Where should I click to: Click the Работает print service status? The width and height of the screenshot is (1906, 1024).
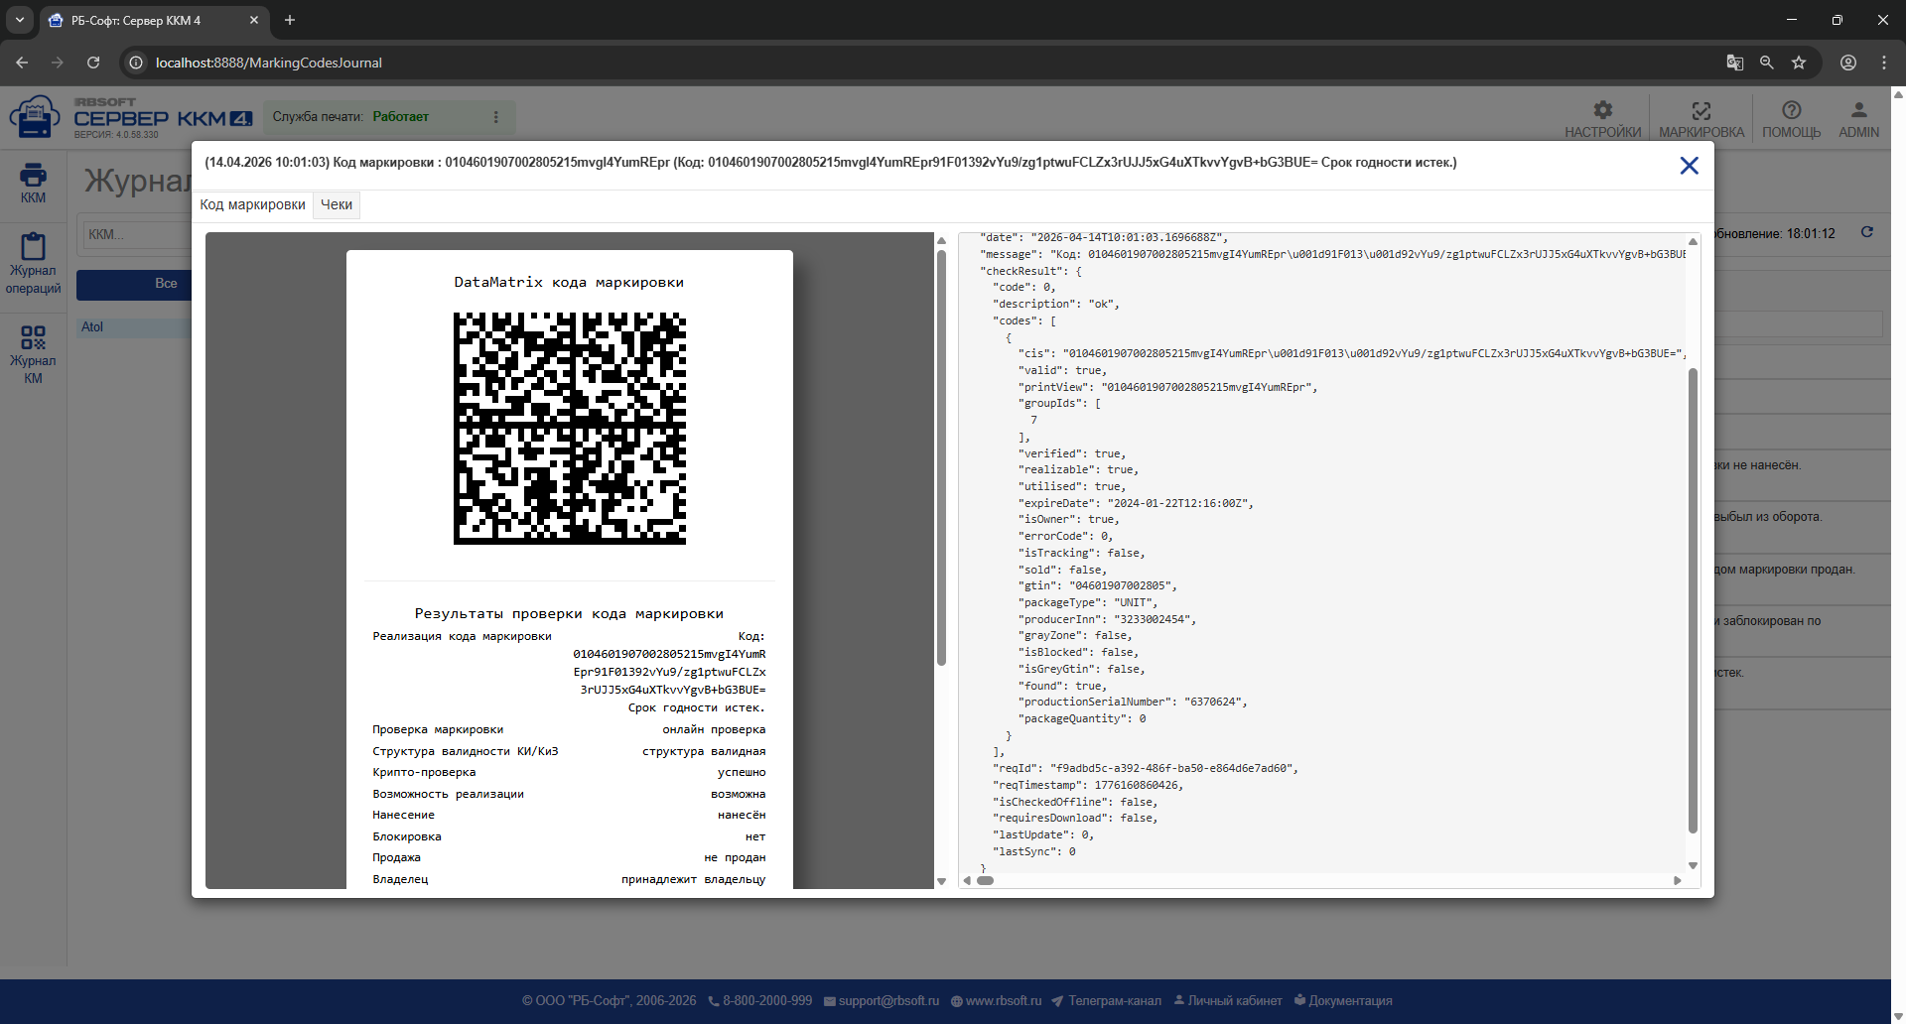(x=400, y=116)
